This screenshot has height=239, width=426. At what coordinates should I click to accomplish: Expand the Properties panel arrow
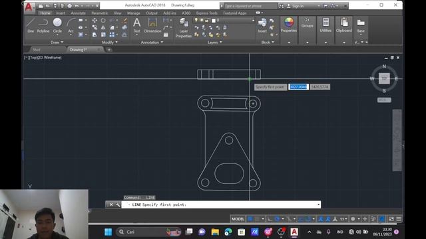289,42
